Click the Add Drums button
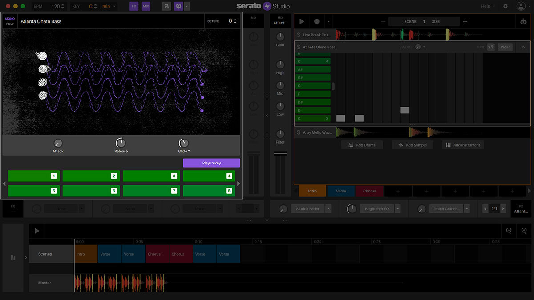This screenshot has height=300, width=534. coord(362,145)
